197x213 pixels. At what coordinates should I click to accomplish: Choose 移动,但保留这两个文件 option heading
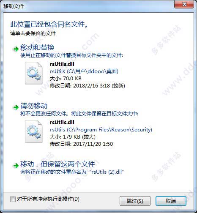point(57,164)
